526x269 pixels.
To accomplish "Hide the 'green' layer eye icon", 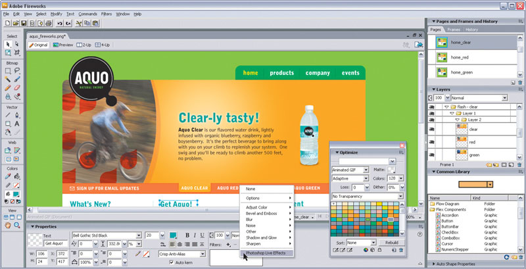I will point(432,155).
